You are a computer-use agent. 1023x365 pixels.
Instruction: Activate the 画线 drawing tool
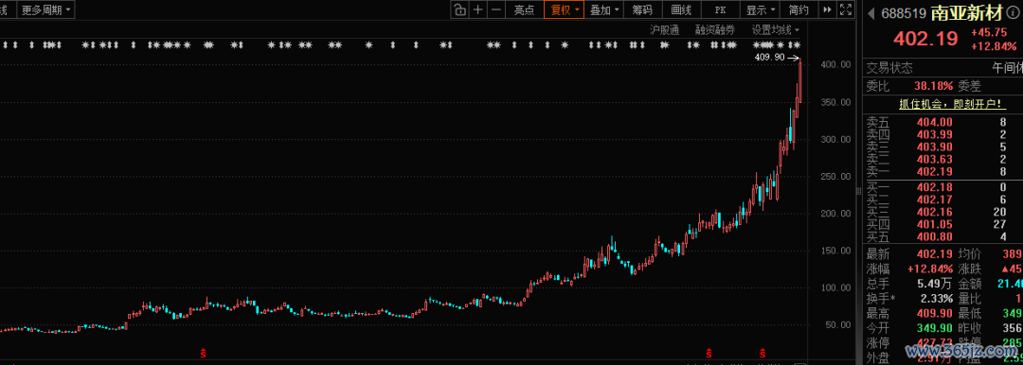(681, 9)
